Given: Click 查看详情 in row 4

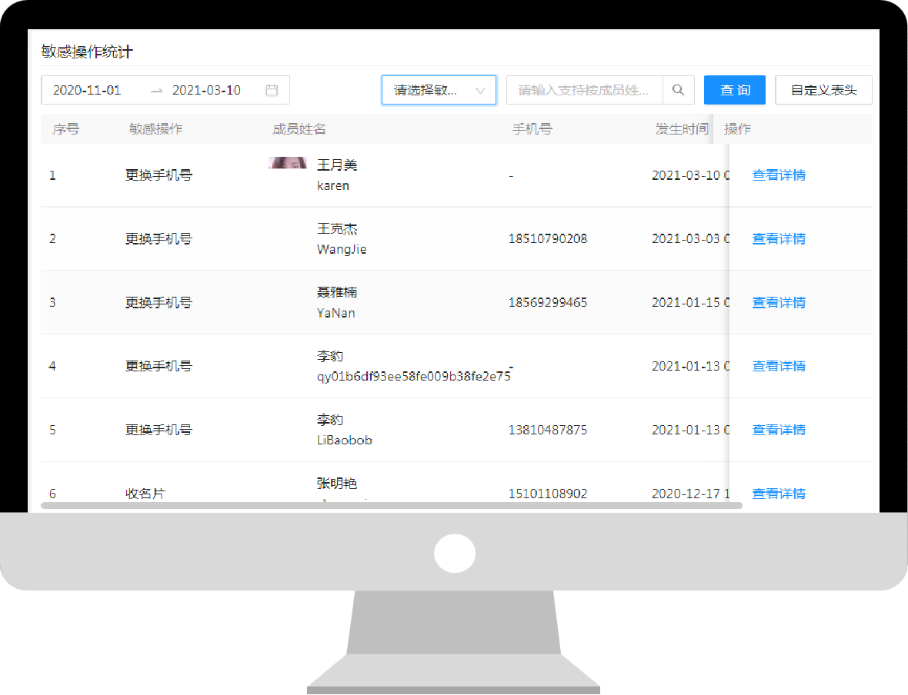Looking at the screenshot, I should pos(779,366).
